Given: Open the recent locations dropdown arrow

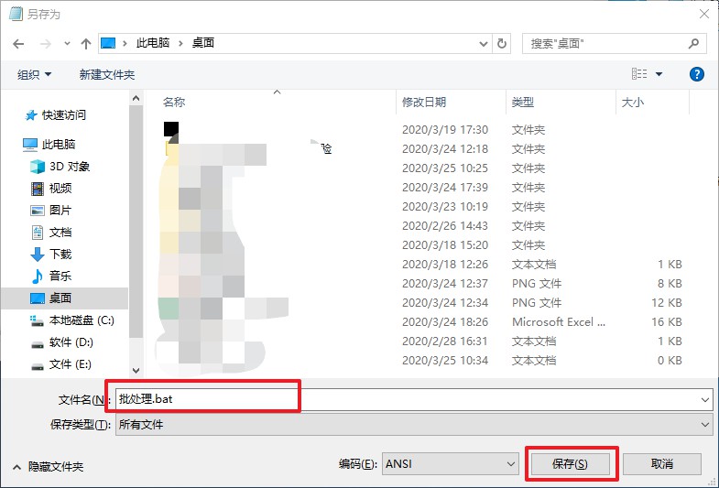Looking at the screenshot, I should tap(67, 44).
